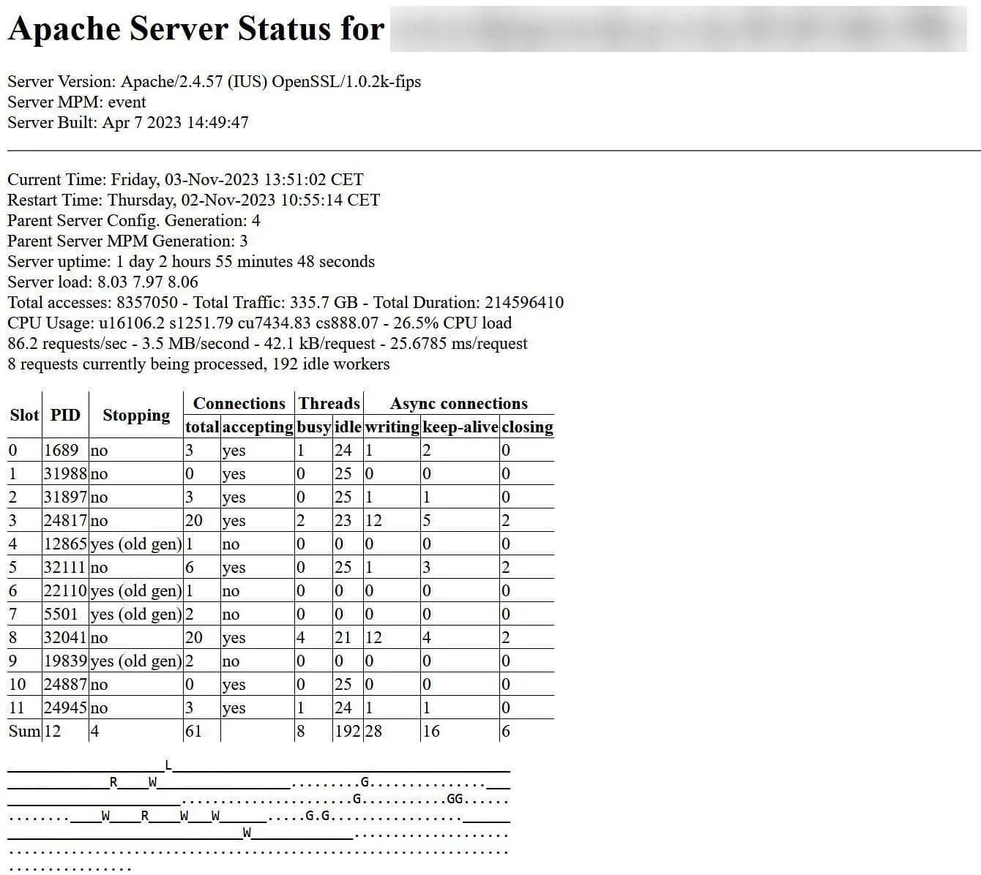Screen dimensions: 981x875
Task: Click the Server uptime line
Action: pos(190,261)
